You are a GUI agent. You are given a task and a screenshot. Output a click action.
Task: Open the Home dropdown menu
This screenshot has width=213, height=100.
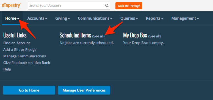(12, 18)
